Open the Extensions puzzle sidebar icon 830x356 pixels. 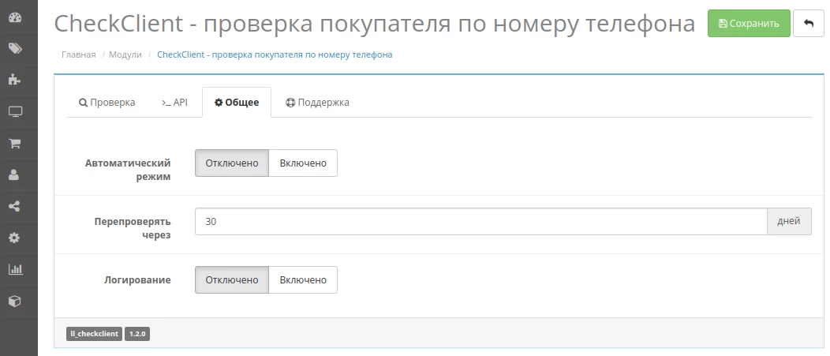(x=15, y=80)
